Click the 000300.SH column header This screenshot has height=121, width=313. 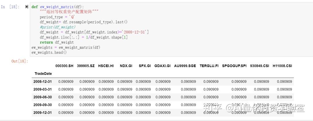[64, 66]
